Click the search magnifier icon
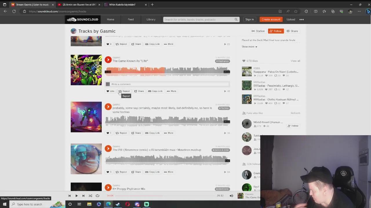This screenshot has height=208, width=371. click(236, 19)
